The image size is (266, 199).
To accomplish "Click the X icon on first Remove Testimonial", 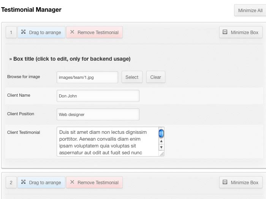I will click(x=72, y=32).
